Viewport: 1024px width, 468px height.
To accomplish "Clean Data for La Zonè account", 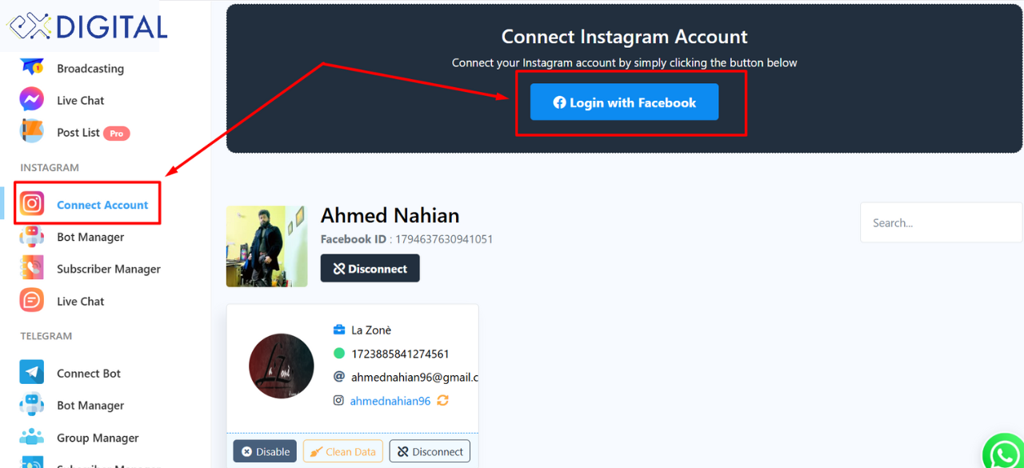I will (x=343, y=451).
